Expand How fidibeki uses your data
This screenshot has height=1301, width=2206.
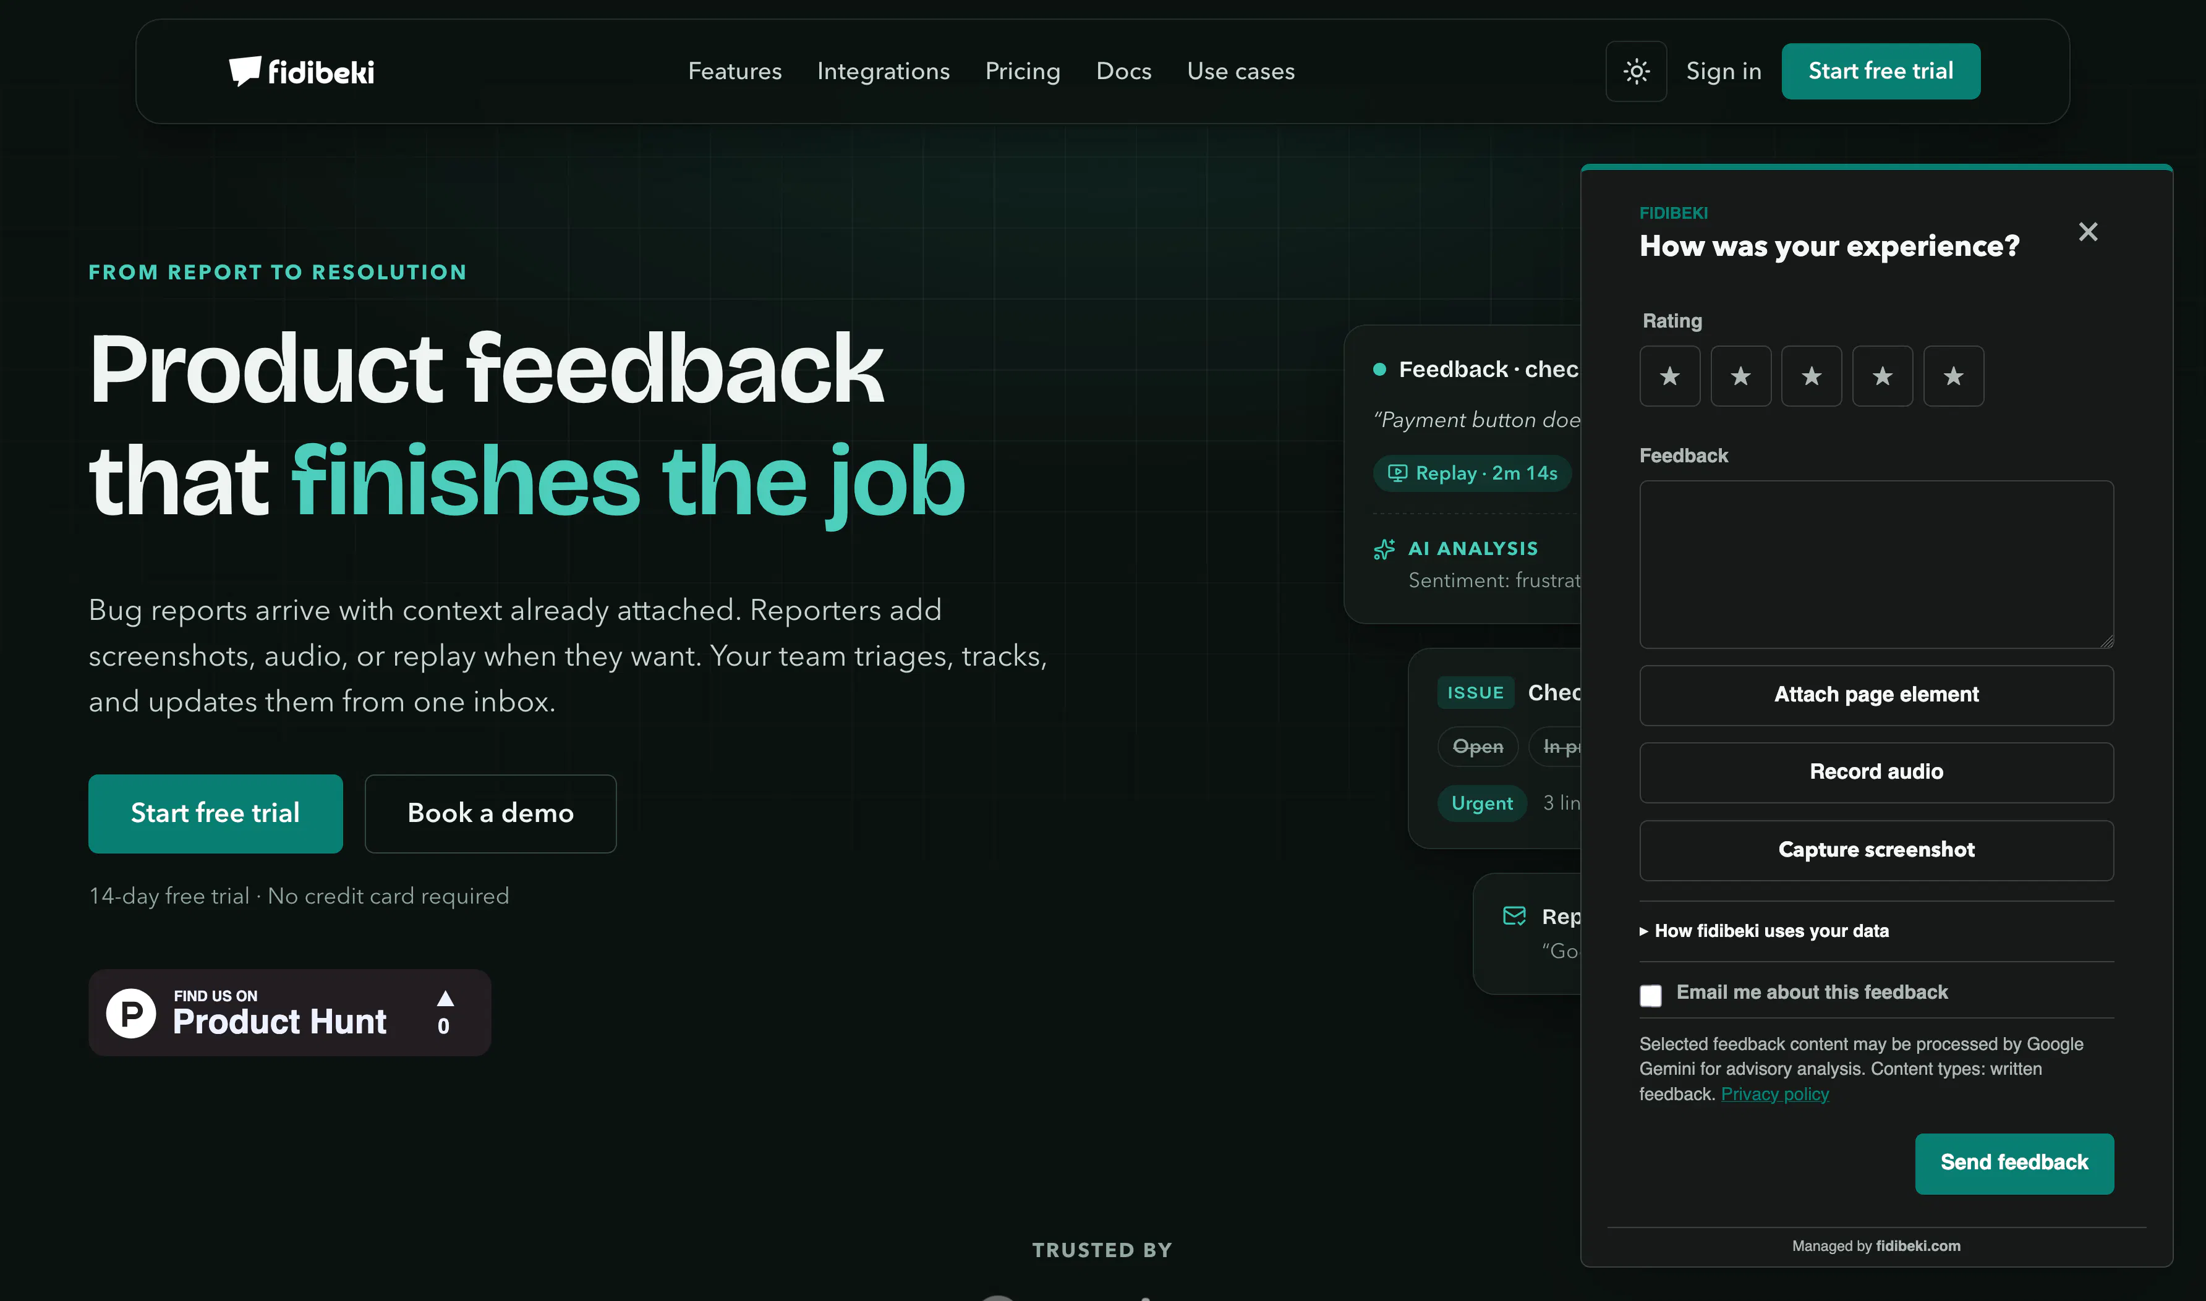1764,931
